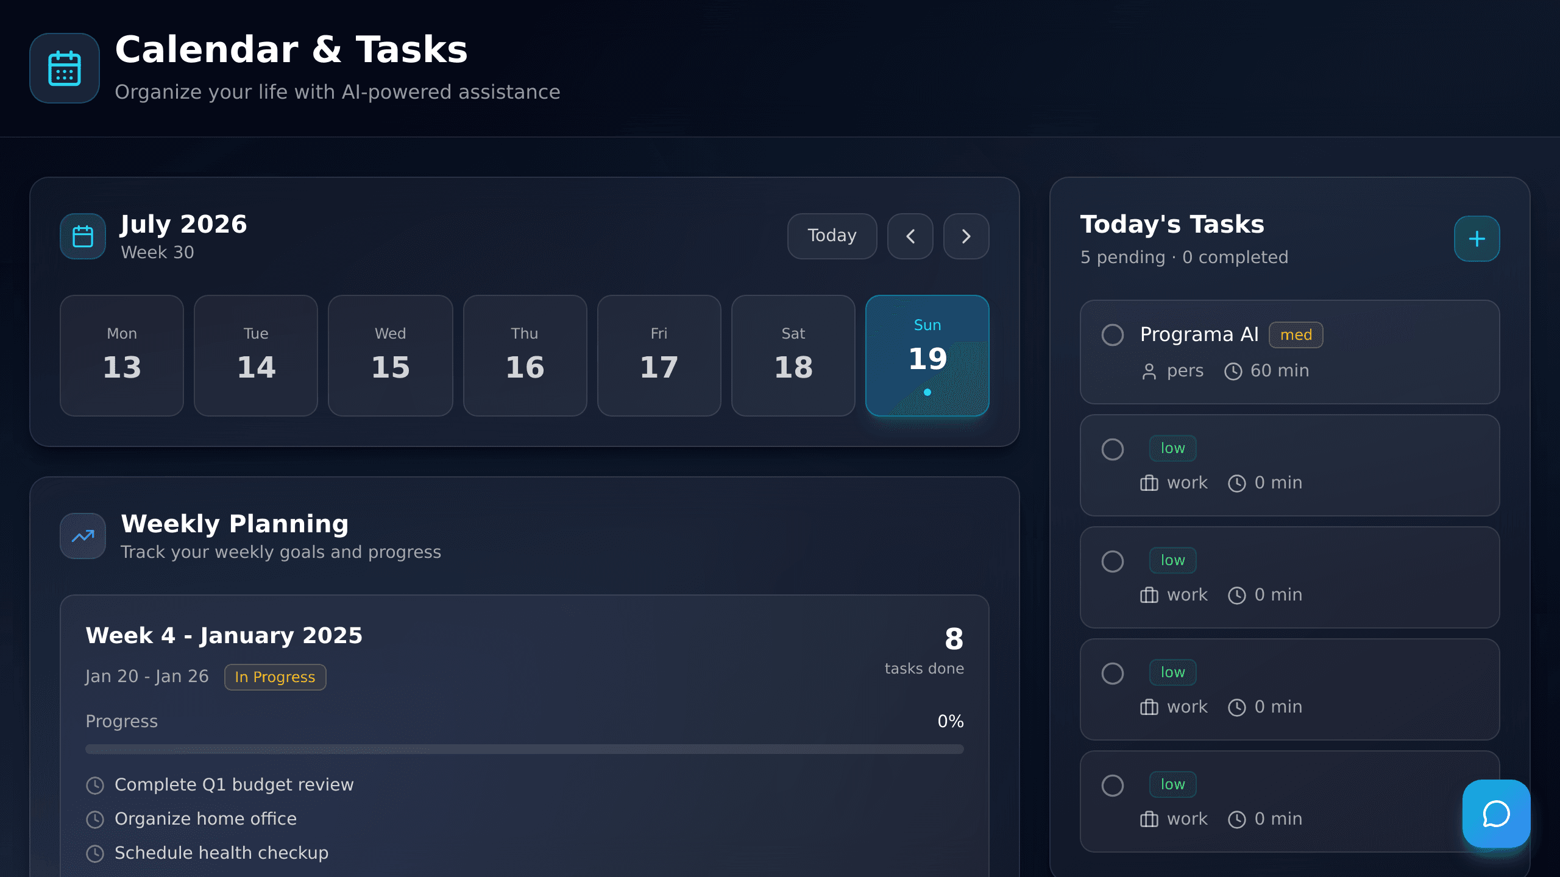Click the 0% progress value

pos(951,722)
